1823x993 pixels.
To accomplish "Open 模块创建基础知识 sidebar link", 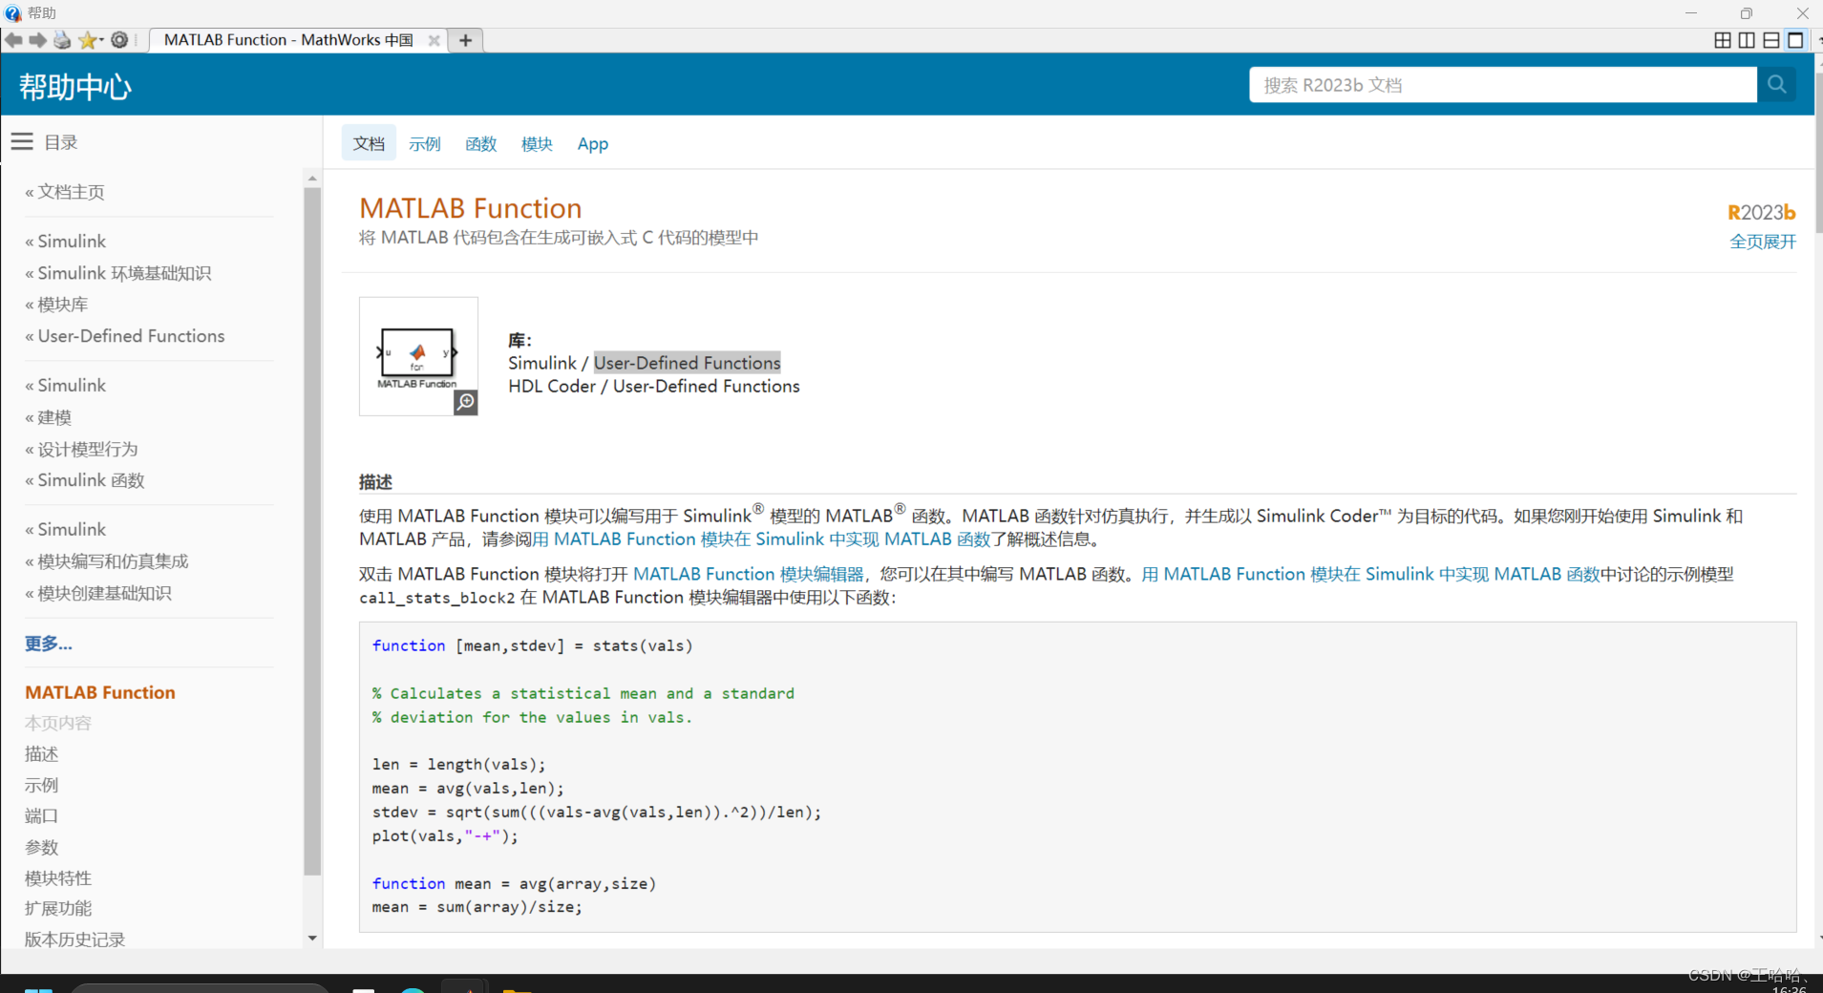I will (x=104, y=593).
